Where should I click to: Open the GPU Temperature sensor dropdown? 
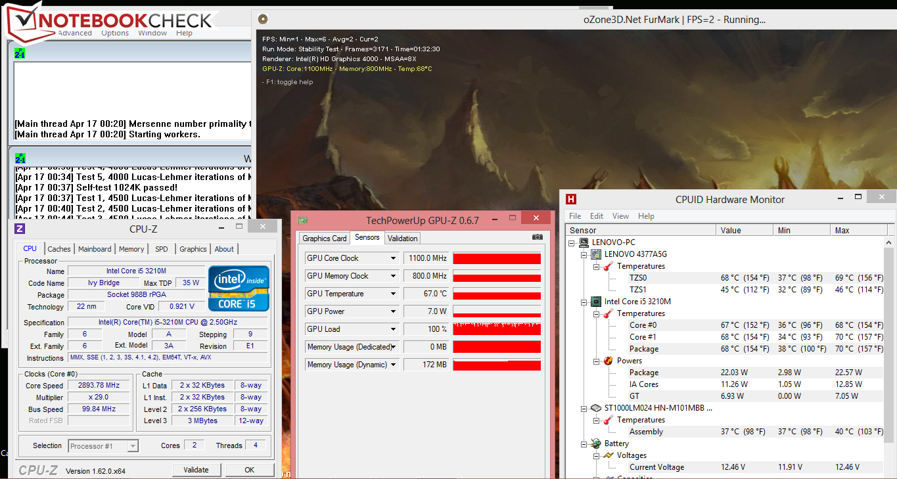[x=394, y=294]
